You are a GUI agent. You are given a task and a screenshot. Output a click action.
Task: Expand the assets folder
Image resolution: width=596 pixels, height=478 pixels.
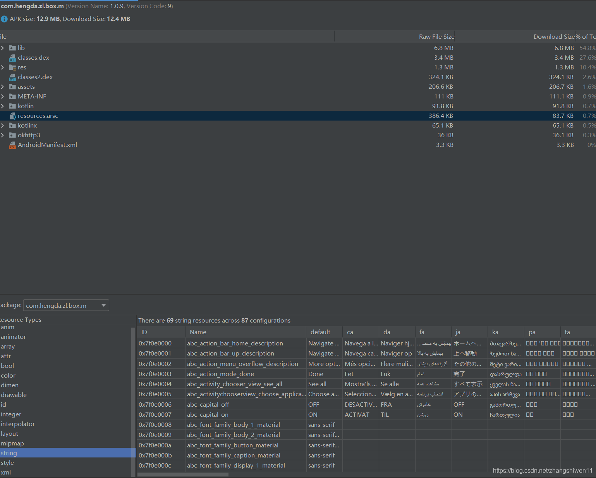pyautogui.click(x=3, y=87)
